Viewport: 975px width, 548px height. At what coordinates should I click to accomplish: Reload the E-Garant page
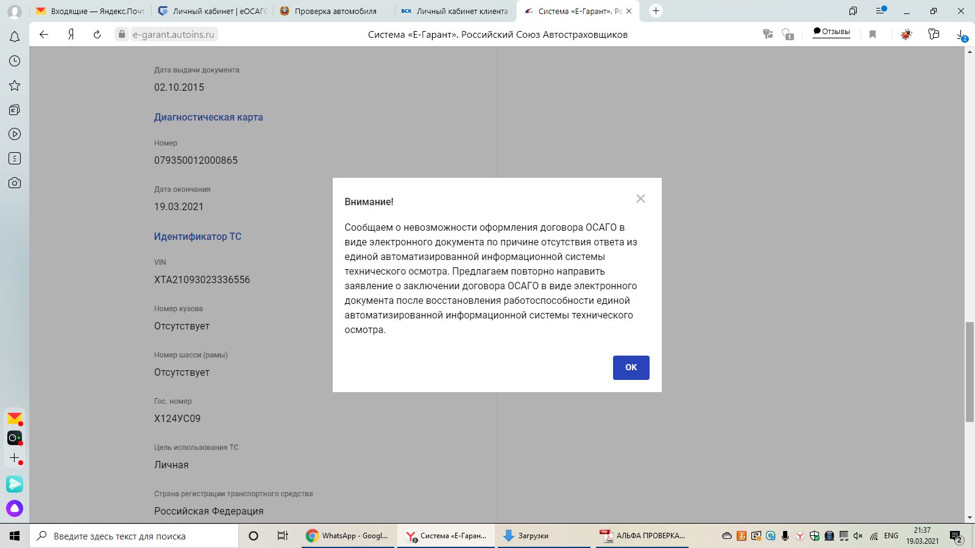pos(97,34)
